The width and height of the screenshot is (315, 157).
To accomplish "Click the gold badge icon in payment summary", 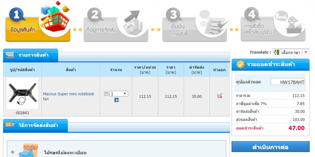I will [x=240, y=64].
